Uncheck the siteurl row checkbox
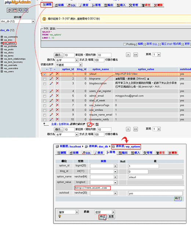 coord(45,74)
